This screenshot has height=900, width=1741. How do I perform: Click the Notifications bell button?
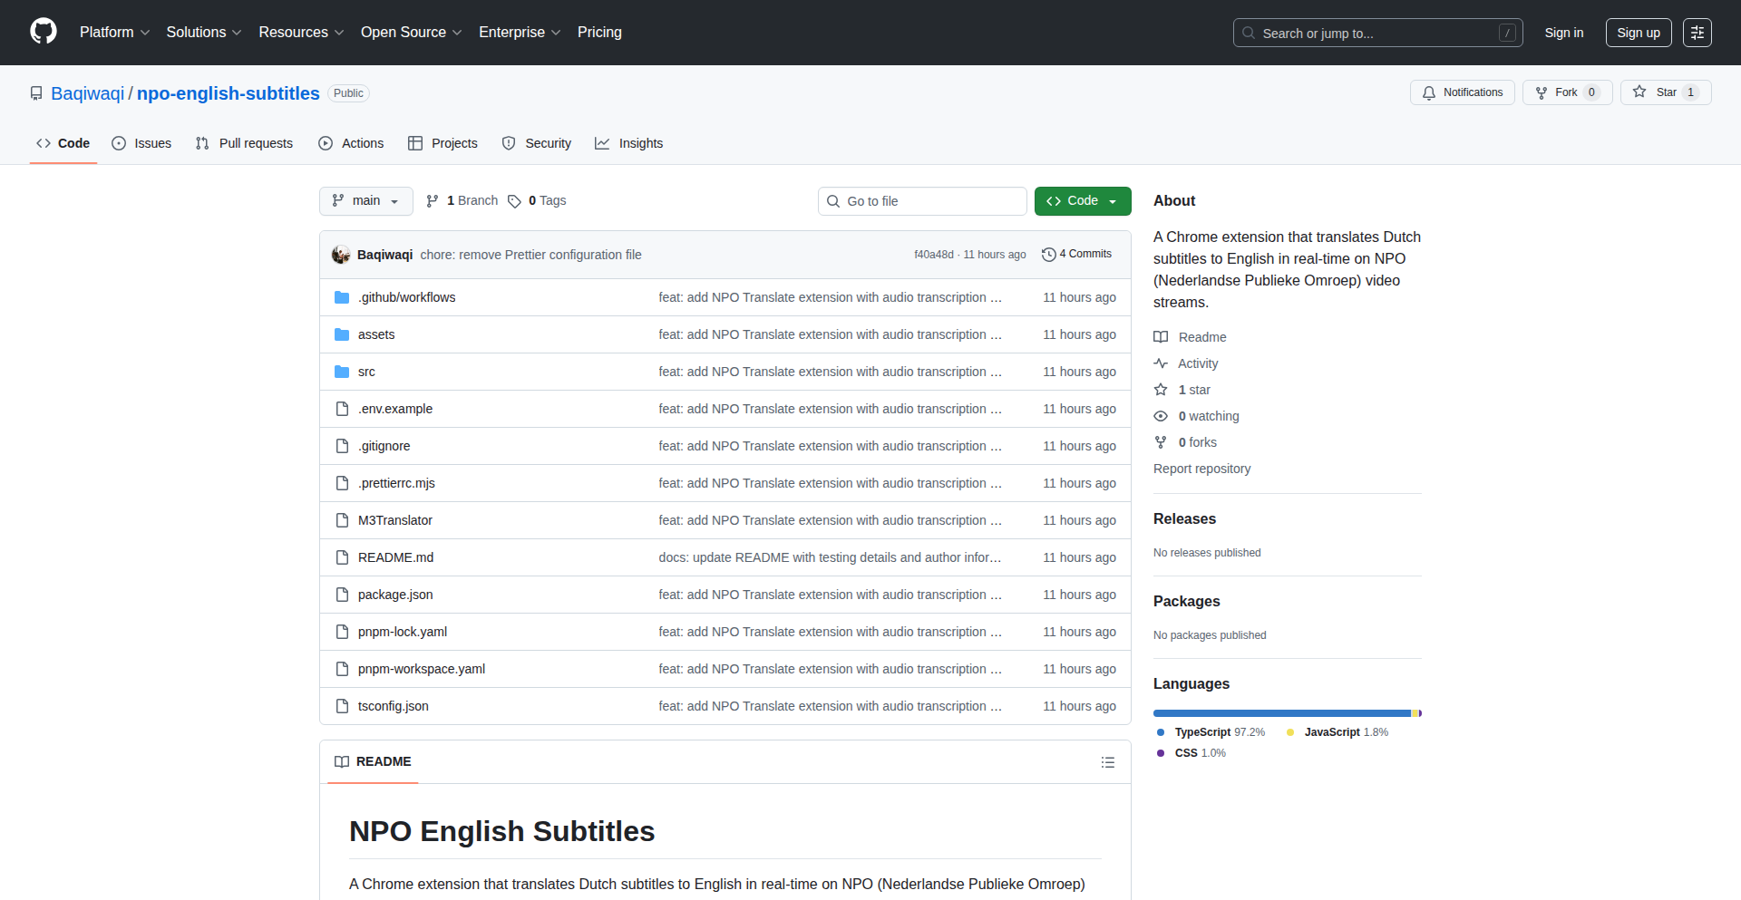pyautogui.click(x=1462, y=92)
